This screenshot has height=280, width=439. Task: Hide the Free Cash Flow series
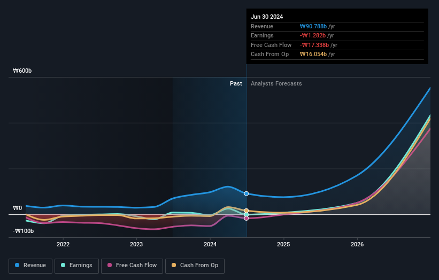click(x=132, y=266)
